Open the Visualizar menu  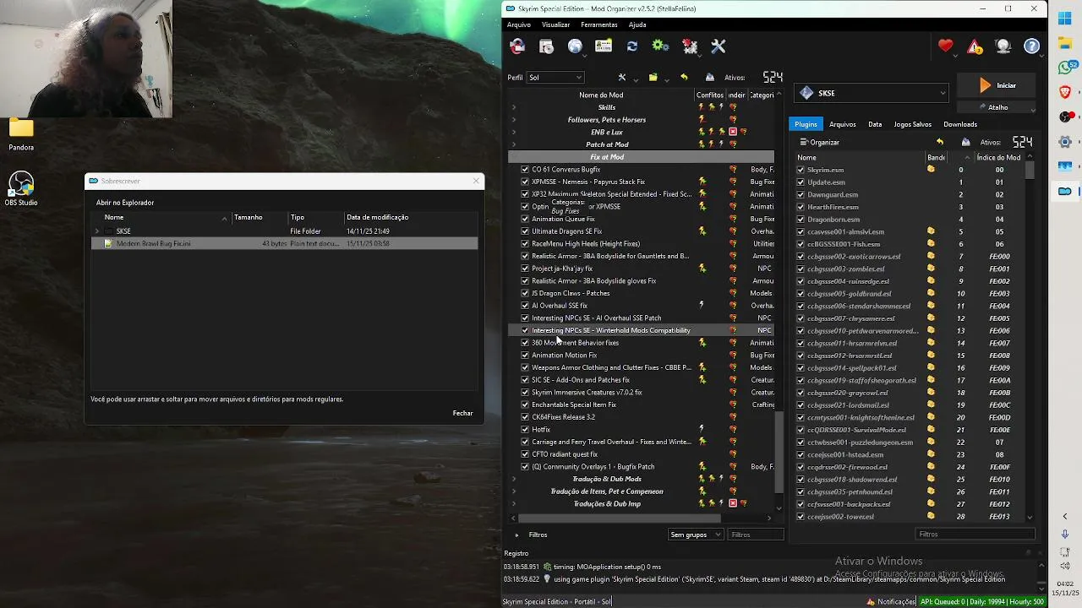(x=555, y=24)
